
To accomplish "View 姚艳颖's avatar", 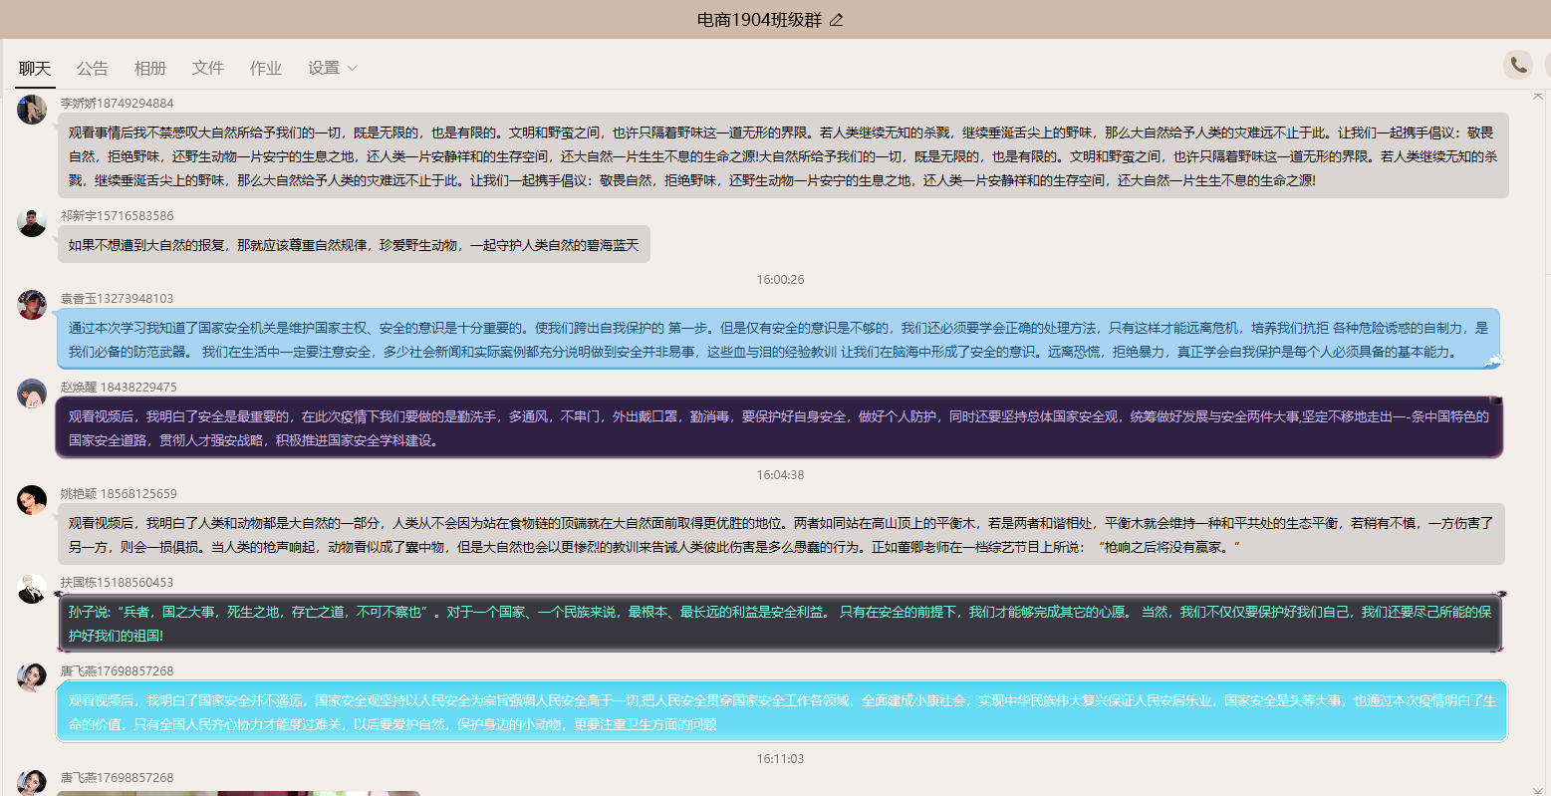I will 32,500.
